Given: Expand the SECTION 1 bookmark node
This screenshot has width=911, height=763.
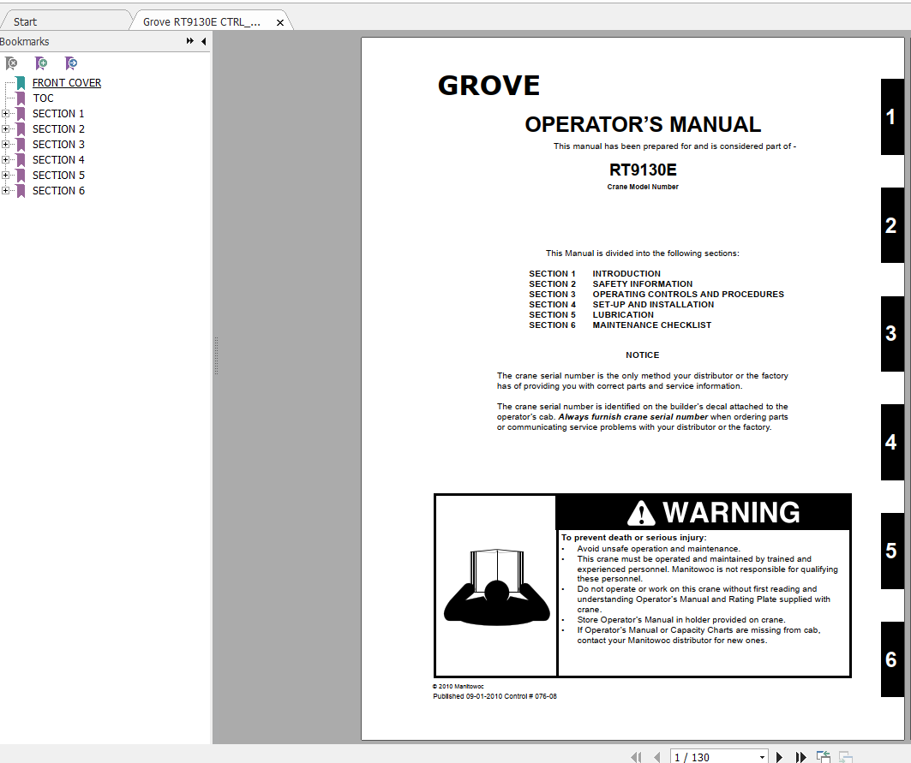Looking at the screenshot, I should (5, 114).
